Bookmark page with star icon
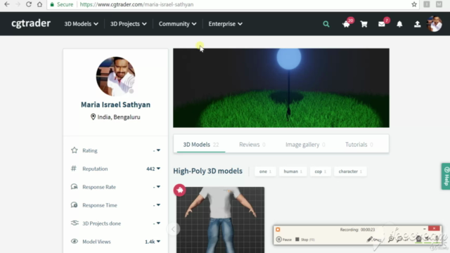The width and height of the screenshot is (450, 253). click(414, 4)
